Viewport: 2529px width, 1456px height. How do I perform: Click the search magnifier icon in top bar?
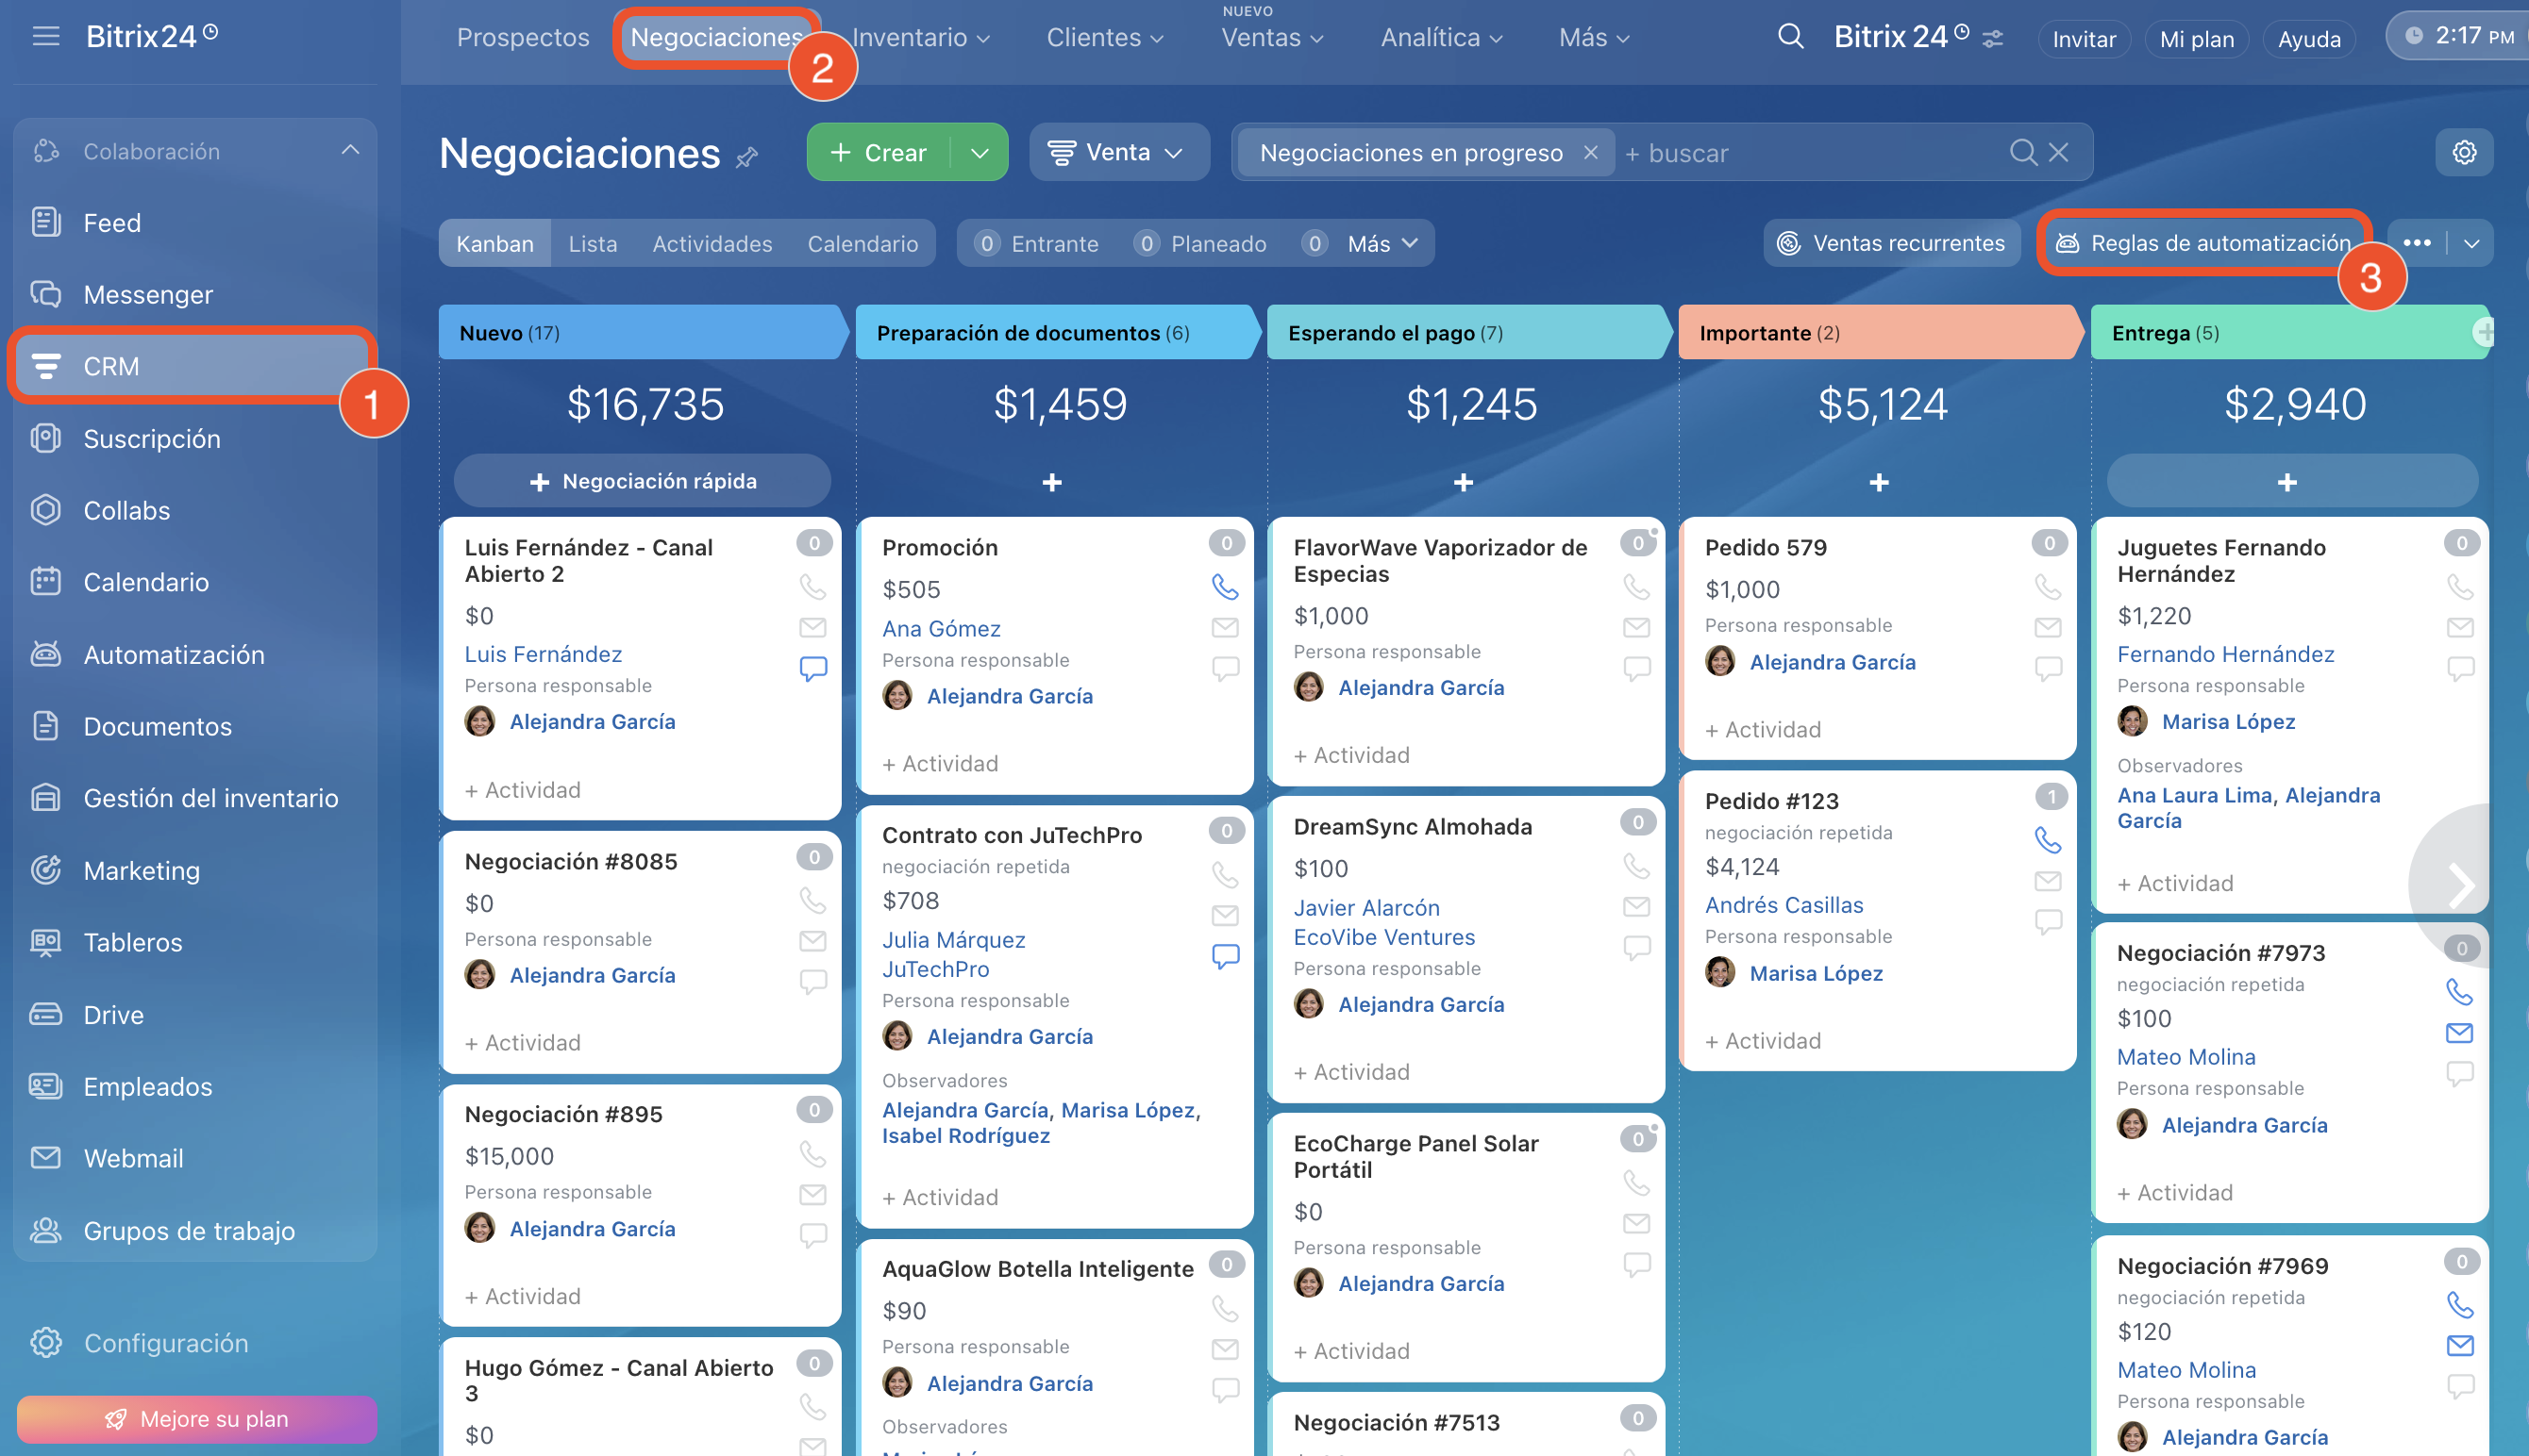coord(1790,38)
